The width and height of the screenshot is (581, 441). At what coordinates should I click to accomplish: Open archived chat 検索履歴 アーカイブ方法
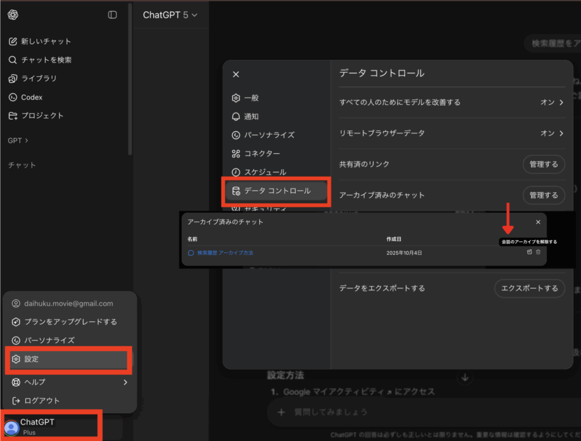click(225, 253)
